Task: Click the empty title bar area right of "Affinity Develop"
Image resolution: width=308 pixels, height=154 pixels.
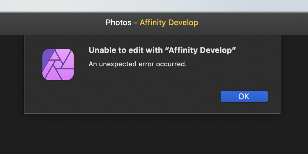Action: (253, 23)
